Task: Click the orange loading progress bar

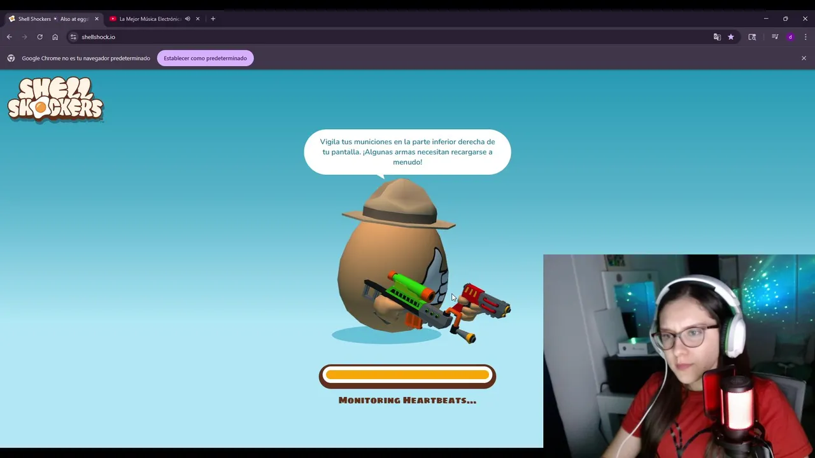Action: click(407, 376)
